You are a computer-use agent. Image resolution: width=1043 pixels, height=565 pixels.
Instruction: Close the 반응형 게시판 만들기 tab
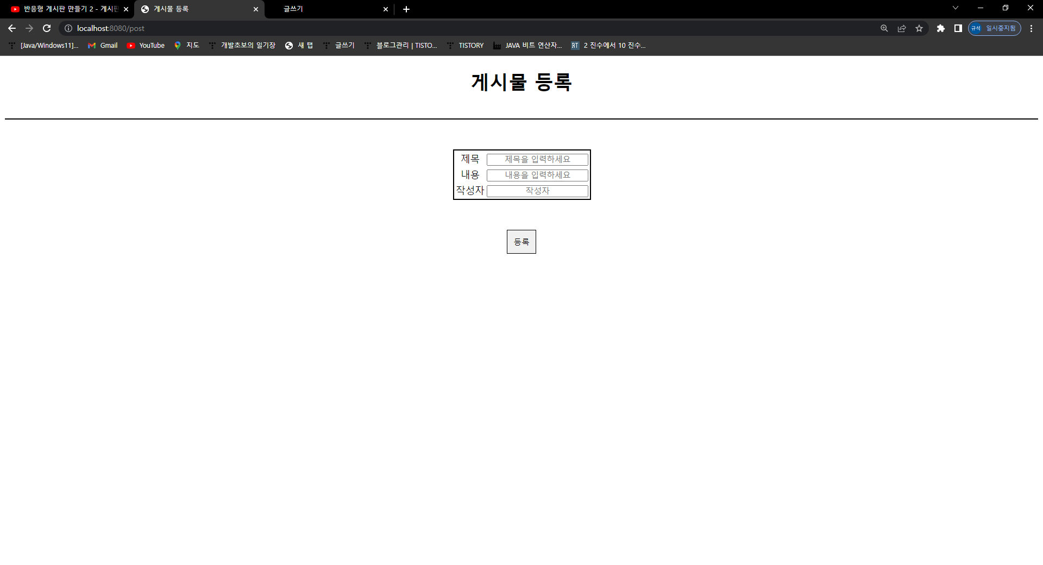point(126,9)
